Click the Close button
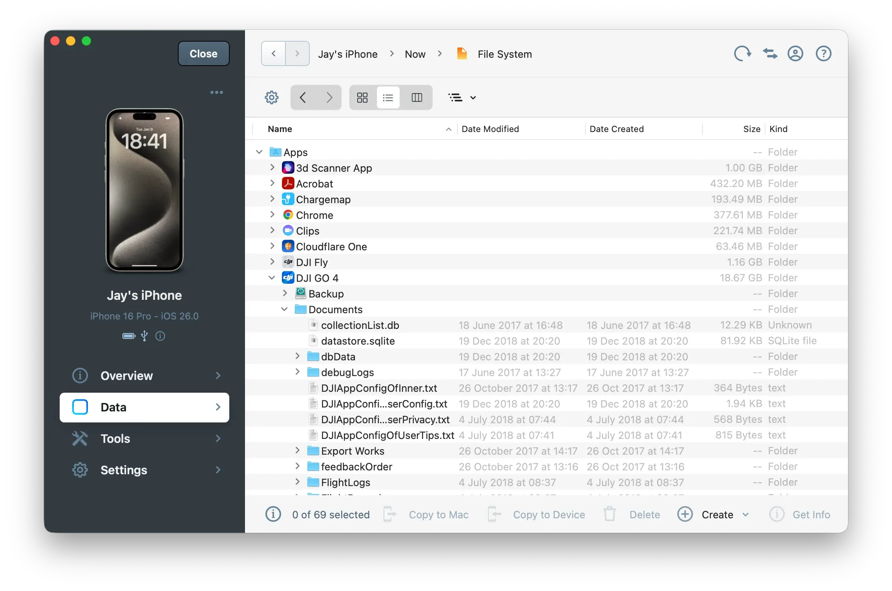Viewport: 892px width, 591px height. point(203,53)
